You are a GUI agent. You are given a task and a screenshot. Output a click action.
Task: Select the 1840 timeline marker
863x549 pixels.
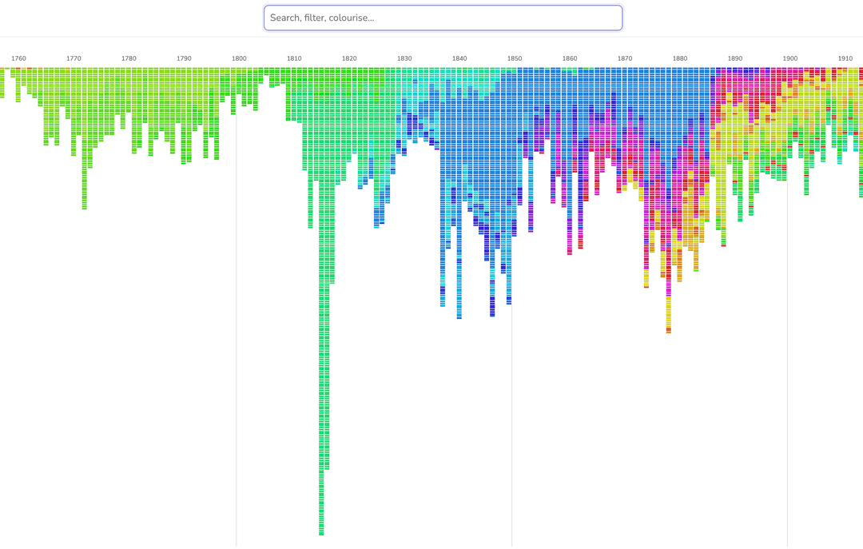coord(459,58)
